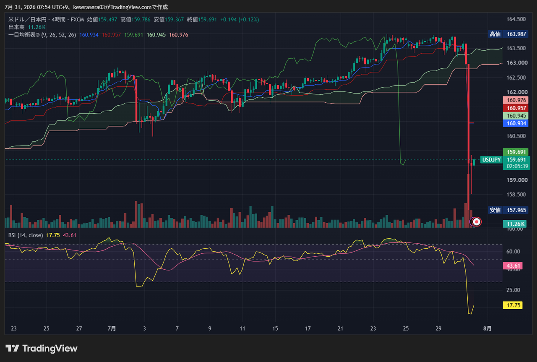The width and height of the screenshot is (537, 362).
Task: Click the change value +0.194 (+0.12%)
Action: [x=240, y=20]
